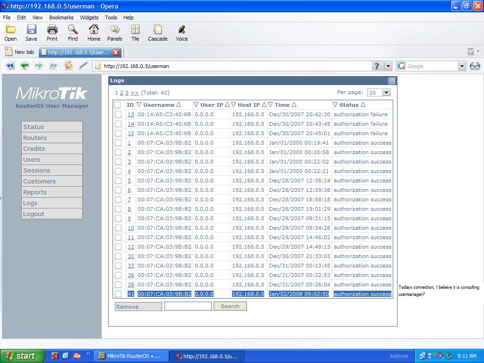Open the Widgets menu
The height and width of the screenshot is (363, 484).
[x=89, y=17]
